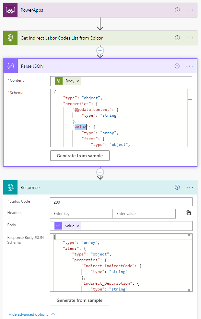Insert a step above Parse JSON
Image resolution: width=201 pixels, height=319 pixels.
100,51
